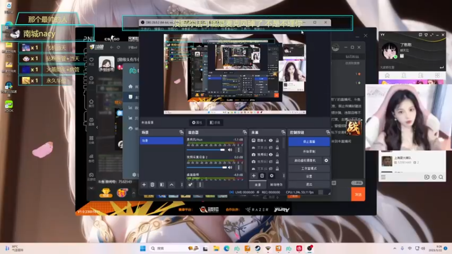Open YY home tab icon

click(387, 76)
